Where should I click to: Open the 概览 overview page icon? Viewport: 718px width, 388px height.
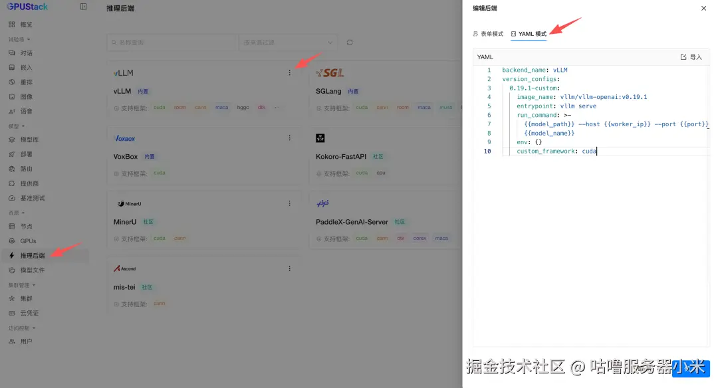[x=12, y=25]
